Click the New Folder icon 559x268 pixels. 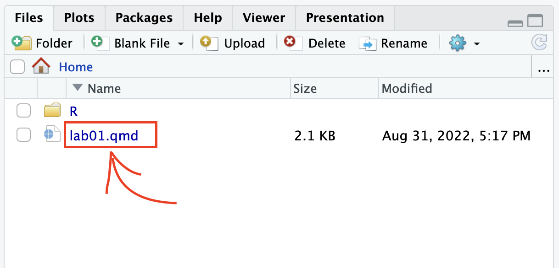pyautogui.click(x=22, y=43)
